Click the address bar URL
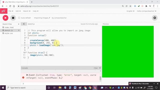160x90 pixels. [39, 6]
